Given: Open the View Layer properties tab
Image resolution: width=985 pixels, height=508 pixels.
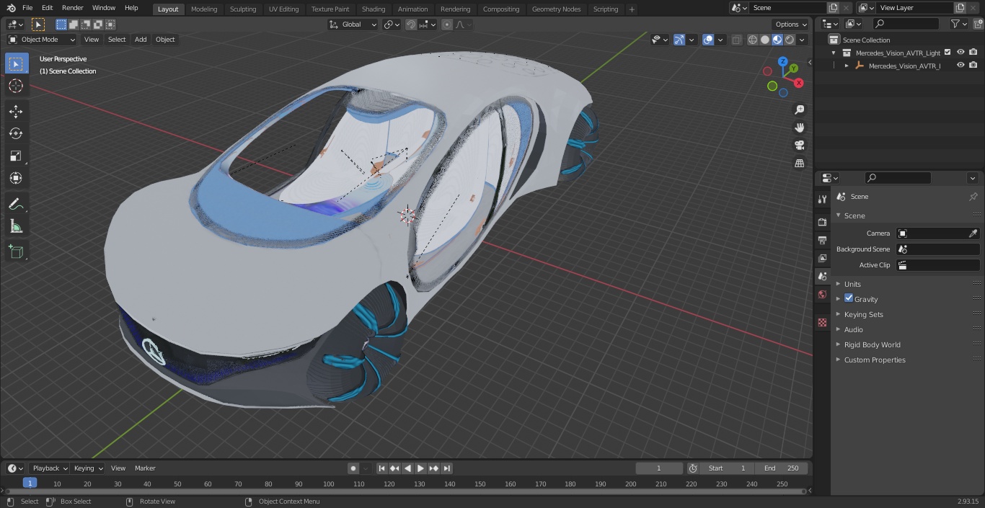Looking at the screenshot, I should pos(822,258).
